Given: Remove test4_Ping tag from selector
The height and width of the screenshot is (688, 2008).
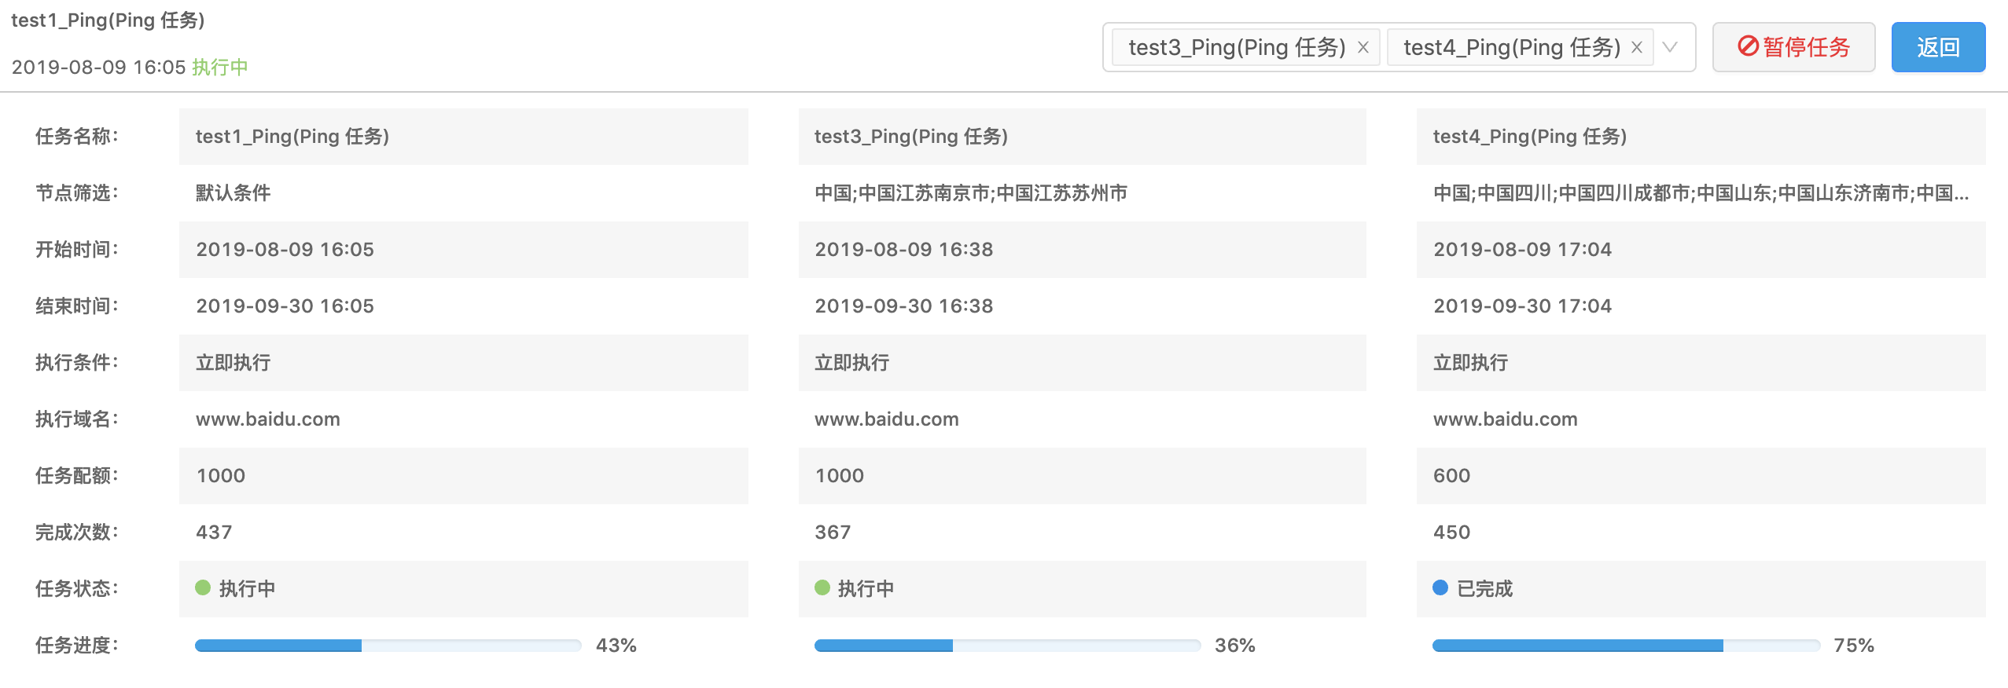Looking at the screenshot, I should click(x=1637, y=48).
